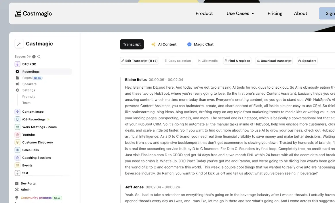Click the Dev Portal link
Viewport: 335px width, 203px height.
tap(28, 183)
